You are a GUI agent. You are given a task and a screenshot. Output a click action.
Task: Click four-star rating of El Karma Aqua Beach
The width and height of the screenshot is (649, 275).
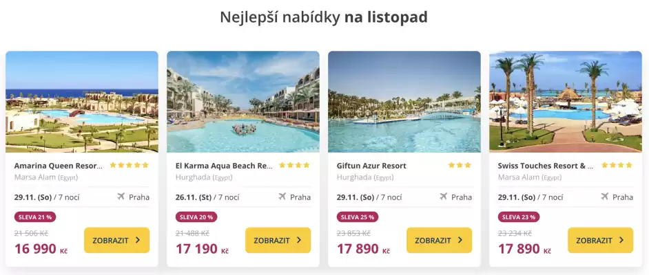(293, 166)
